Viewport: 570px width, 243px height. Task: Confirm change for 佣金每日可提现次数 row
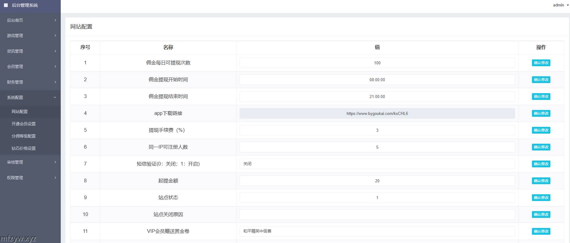[541, 63]
